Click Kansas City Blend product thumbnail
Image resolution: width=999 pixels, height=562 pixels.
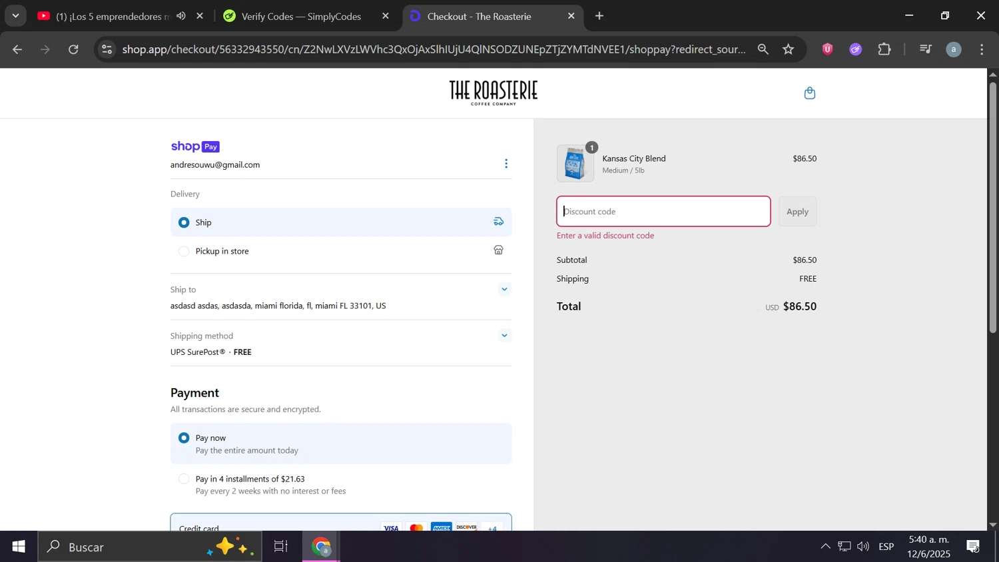[x=575, y=163]
